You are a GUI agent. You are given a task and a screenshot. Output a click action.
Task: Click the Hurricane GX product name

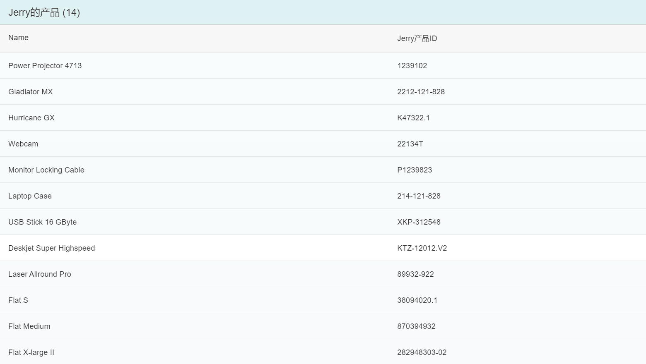point(31,118)
